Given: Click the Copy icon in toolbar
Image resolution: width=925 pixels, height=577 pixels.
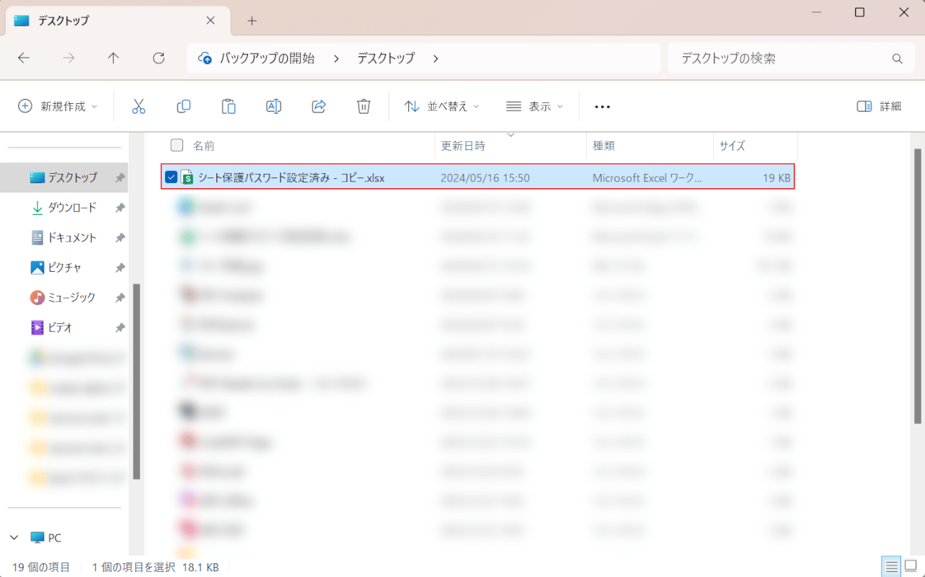Looking at the screenshot, I should pyautogui.click(x=184, y=106).
